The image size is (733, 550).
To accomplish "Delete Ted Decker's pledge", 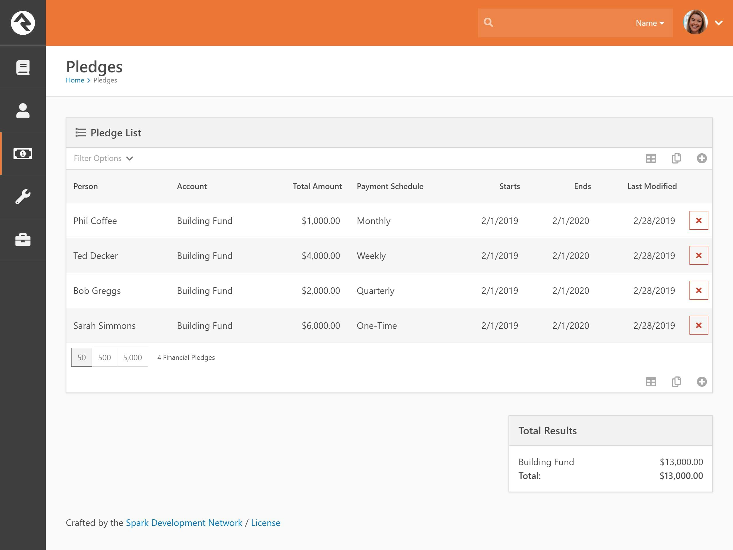I will coord(699,255).
